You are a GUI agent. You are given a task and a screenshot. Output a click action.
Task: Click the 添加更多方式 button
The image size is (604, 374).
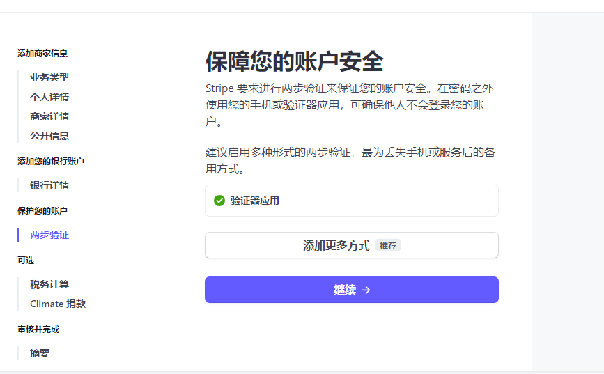click(352, 245)
